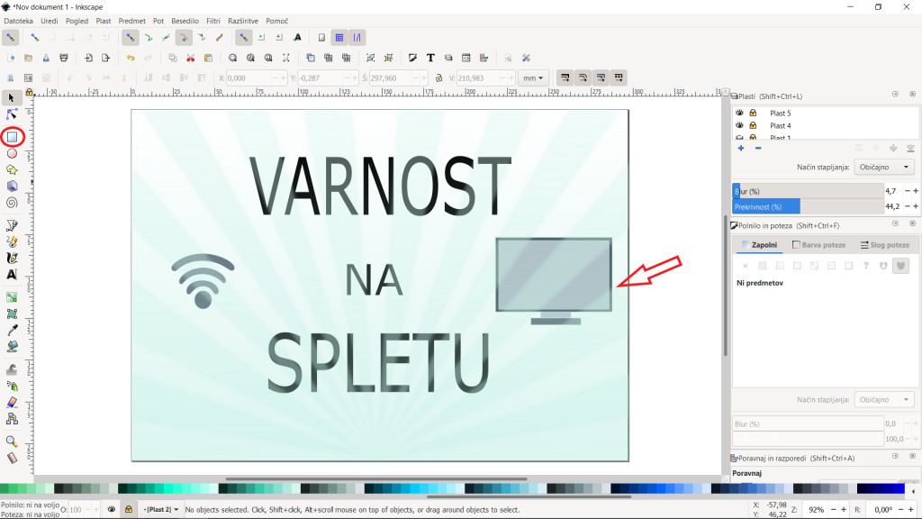This screenshot has width=922, height=519.
Task: Add a new layer with the plus icon
Action: pos(741,149)
